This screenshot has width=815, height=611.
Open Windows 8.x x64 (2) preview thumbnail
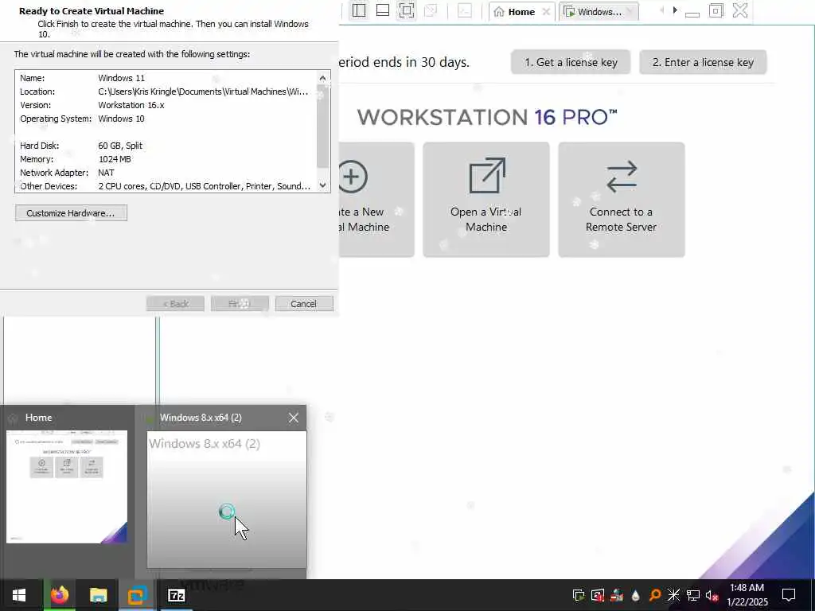pyautogui.click(x=227, y=500)
